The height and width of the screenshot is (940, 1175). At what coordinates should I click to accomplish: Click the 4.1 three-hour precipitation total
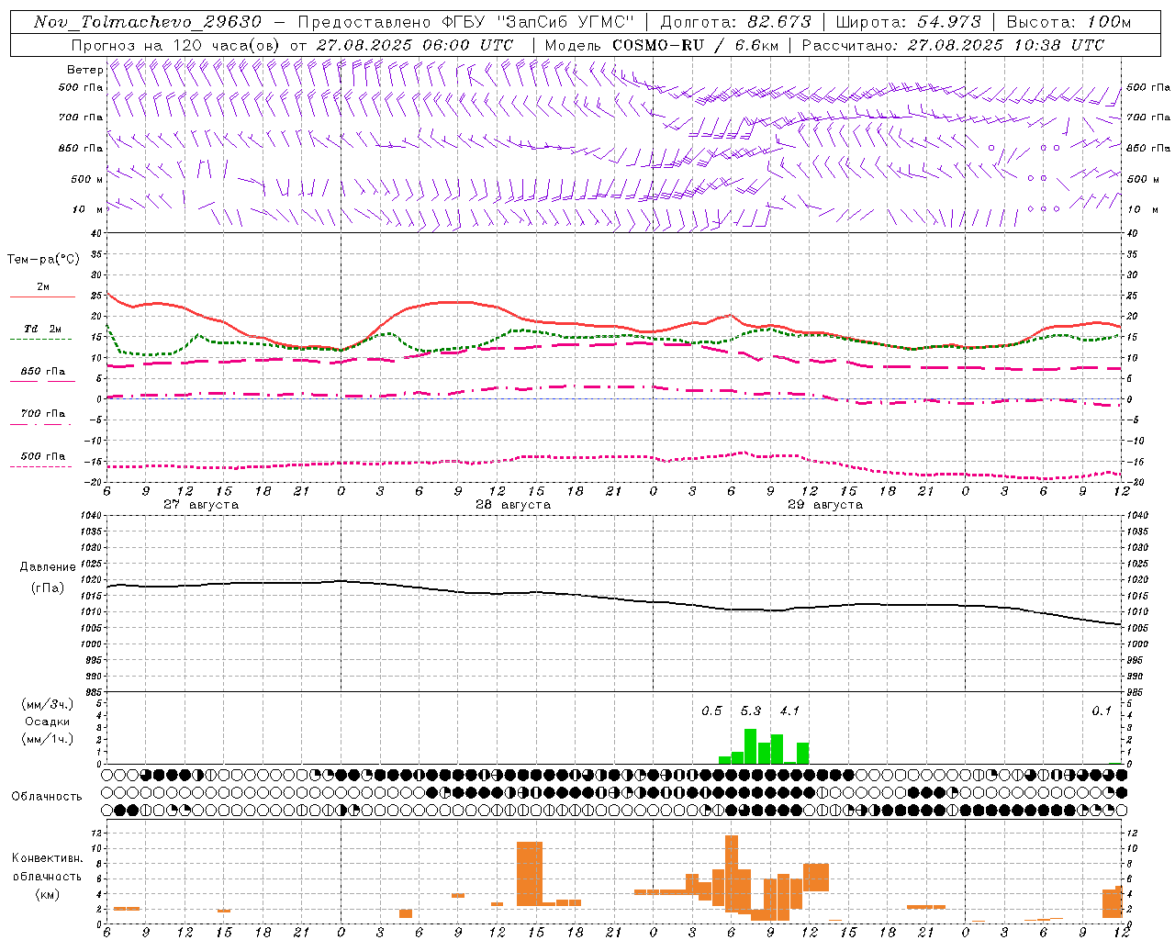[789, 711]
